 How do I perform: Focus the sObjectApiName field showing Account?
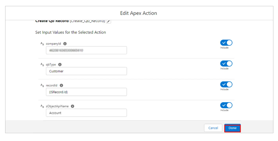[x=86, y=113]
